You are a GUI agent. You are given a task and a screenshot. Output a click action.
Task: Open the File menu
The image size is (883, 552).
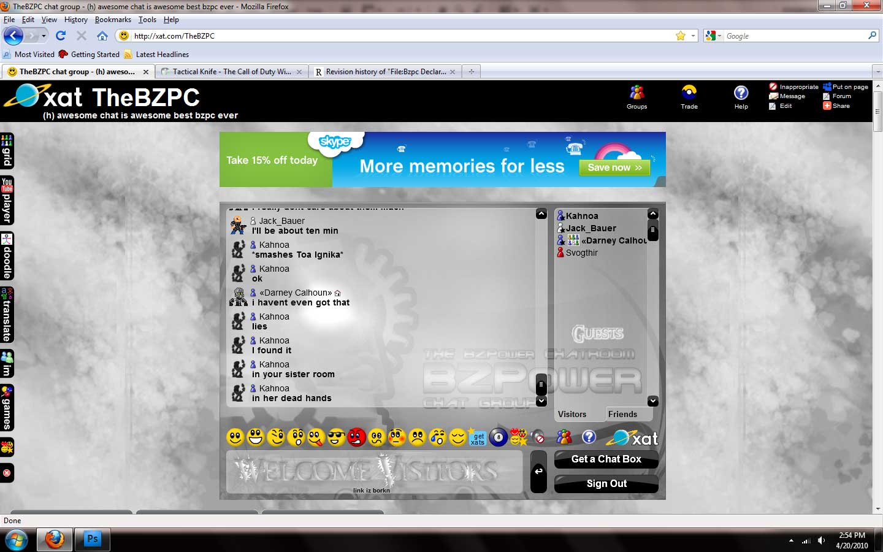point(9,20)
